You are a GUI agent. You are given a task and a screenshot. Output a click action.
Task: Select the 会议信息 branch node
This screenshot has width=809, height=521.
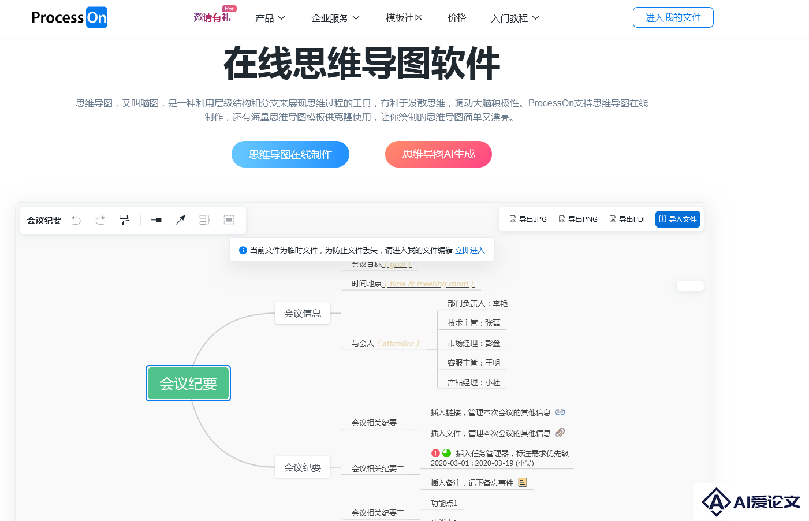point(303,313)
